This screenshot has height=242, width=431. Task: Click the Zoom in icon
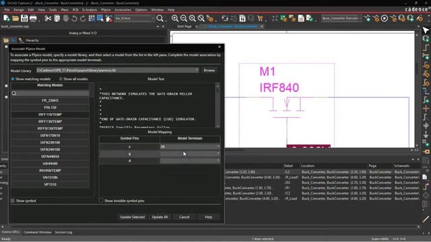click(175, 18)
